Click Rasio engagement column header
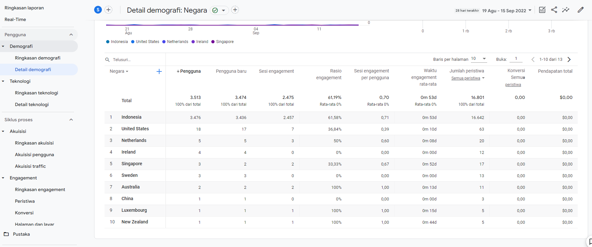This screenshot has width=592, height=247. tap(329, 74)
